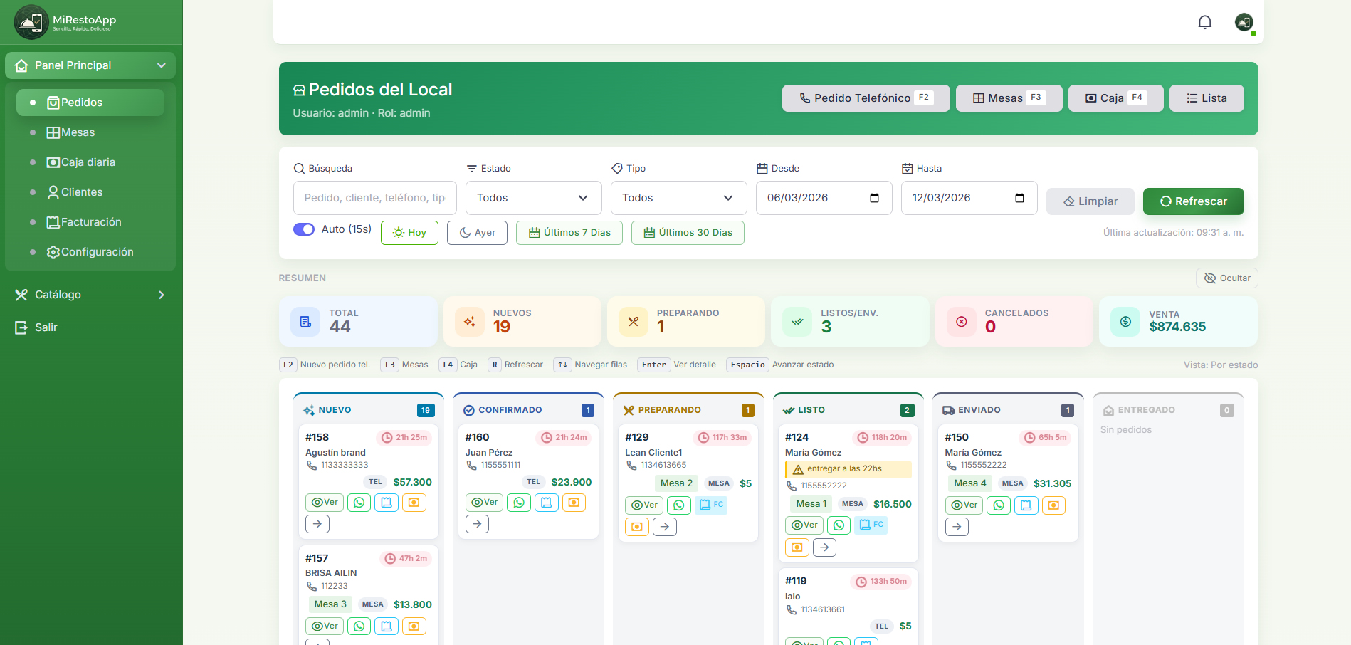Print receipt for order #160
Viewport: 1351px width, 645px height.
point(547,503)
